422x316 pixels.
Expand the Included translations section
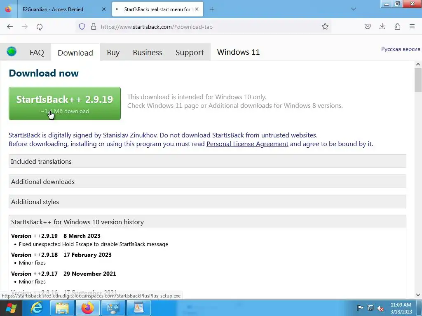[x=207, y=161]
